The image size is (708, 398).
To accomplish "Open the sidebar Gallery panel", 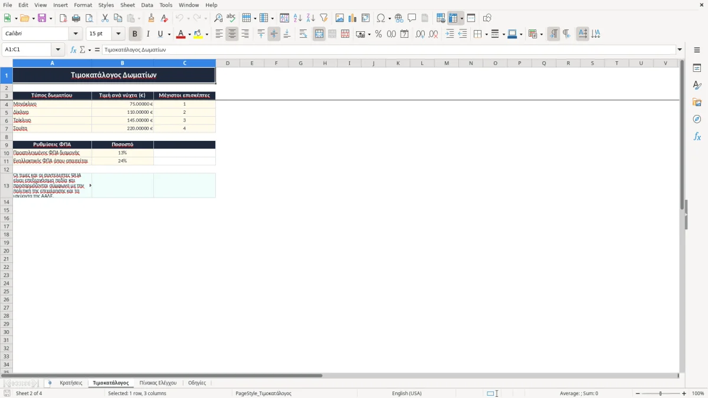I will (697, 103).
